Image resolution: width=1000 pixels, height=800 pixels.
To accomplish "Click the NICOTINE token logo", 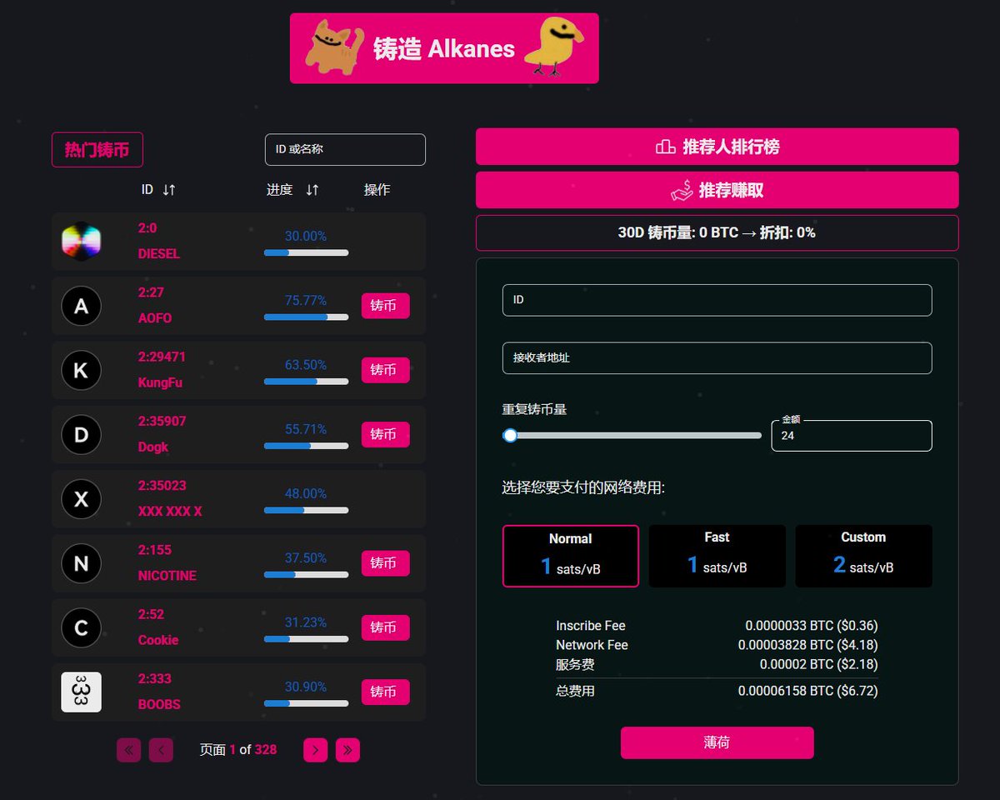I will click(x=81, y=563).
